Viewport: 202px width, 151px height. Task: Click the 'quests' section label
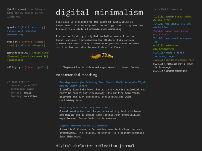(x=12, y=27)
